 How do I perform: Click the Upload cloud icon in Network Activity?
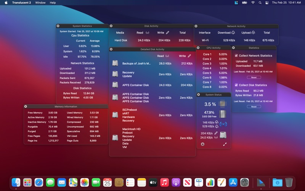pos(253,32)
